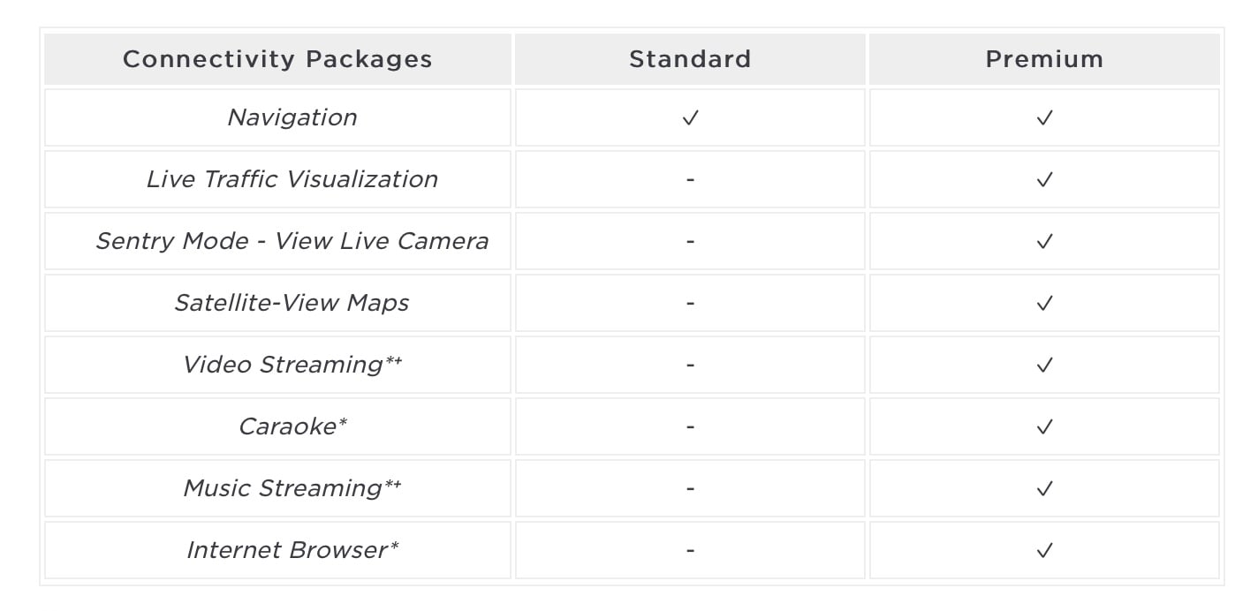This screenshot has width=1258, height=611.
Task: Click Premium checkmark for Live Traffic Visualization
Action: (x=1044, y=179)
